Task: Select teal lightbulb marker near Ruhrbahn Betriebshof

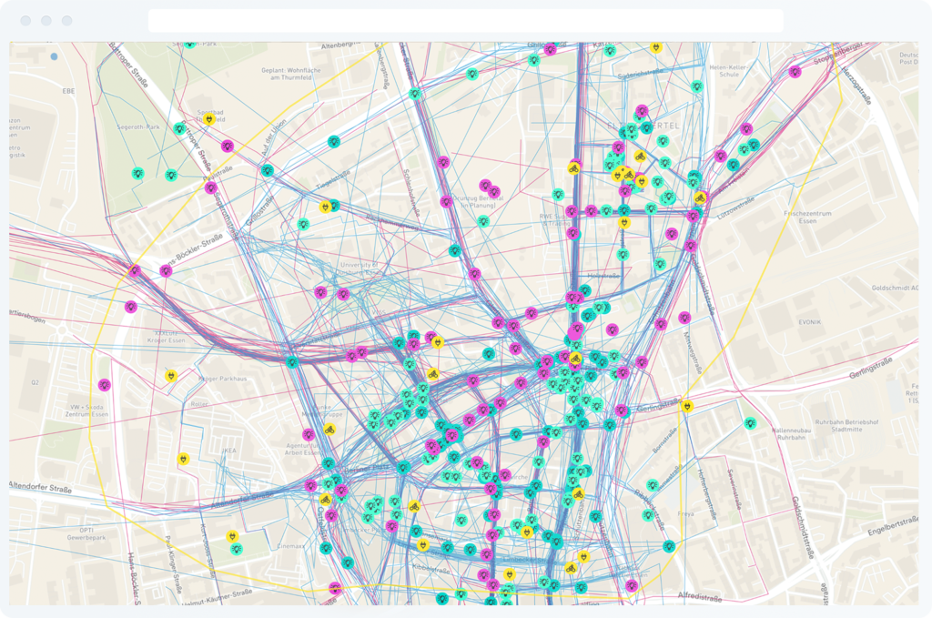Action: 750,422
